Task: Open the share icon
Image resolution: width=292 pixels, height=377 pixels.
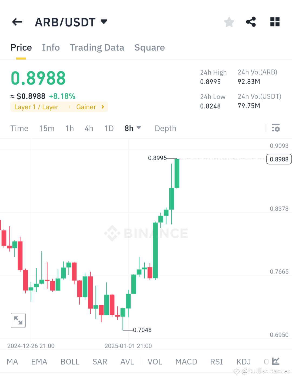Action: coord(251,22)
